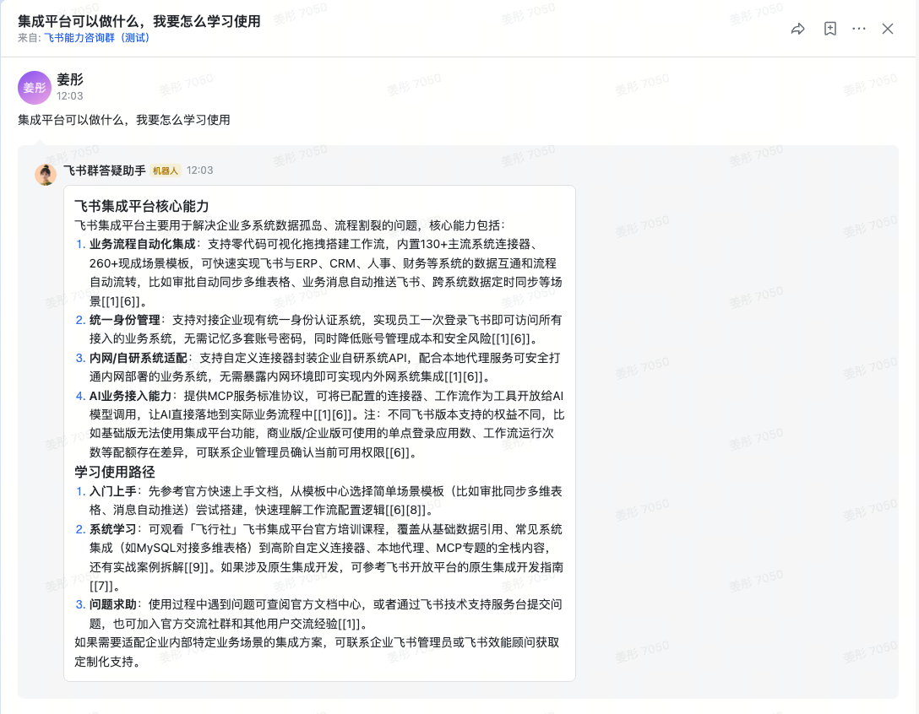
Task: Click the 机器人 tag badge
Action: click(166, 170)
